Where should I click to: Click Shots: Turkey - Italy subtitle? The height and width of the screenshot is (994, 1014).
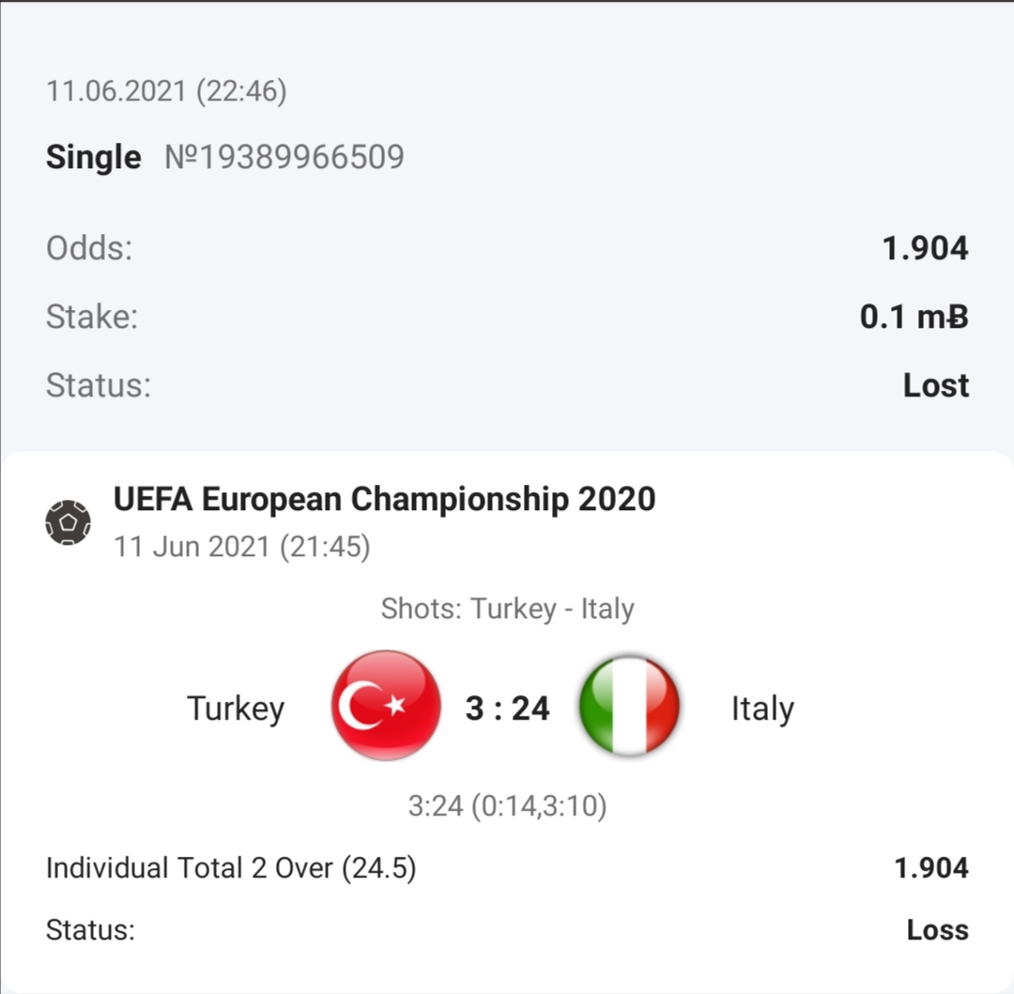[x=507, y=609]
